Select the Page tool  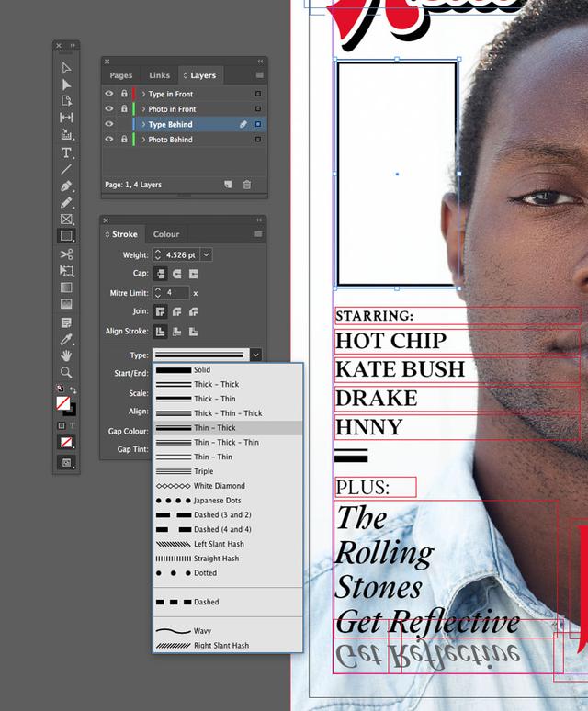click(x=66, y=101)
